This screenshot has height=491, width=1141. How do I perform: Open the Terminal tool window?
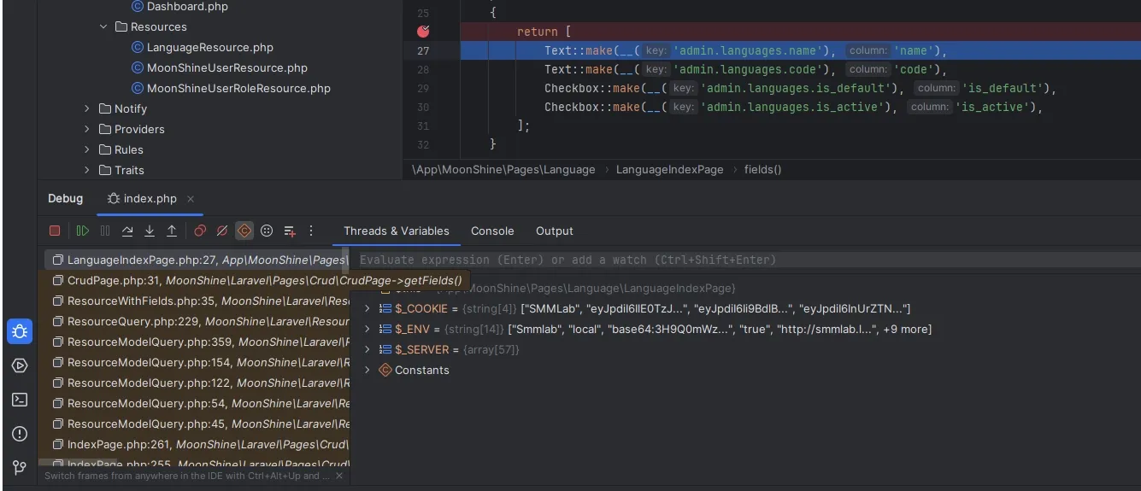point(20,400)
